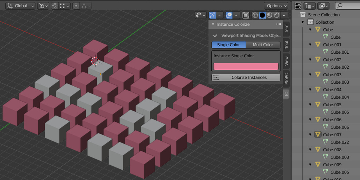Click mesh data icon beside Cube.004 child
Screen dimensions: 360x180
point(325,97)
